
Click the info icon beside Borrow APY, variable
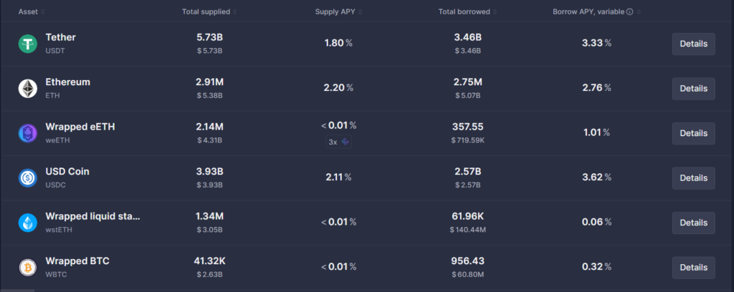[629, 12]
